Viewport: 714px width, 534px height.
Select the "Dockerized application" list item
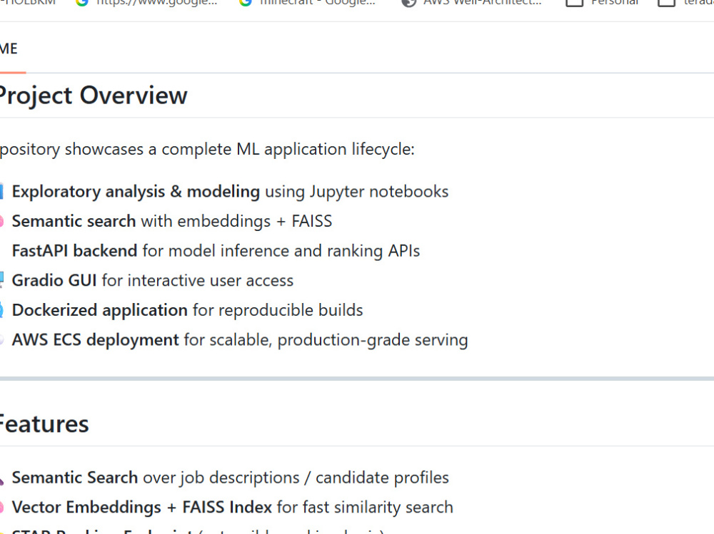(188, 310)
